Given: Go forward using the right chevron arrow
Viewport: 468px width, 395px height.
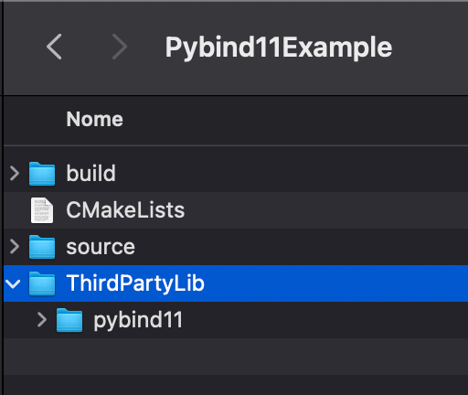Looking at the screenshot, I should (120, 47).
